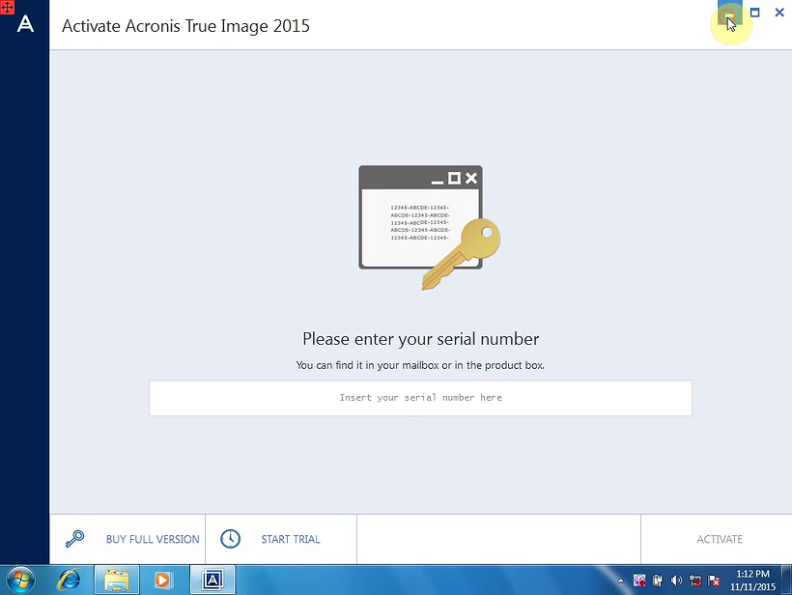
Task: Select the Acronis True Image taskbar button
Action: point(212,581)
